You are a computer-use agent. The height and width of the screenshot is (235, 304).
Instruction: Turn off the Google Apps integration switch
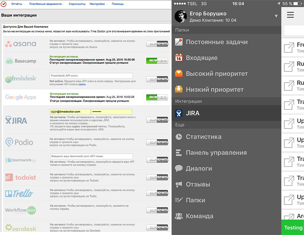tap(157, 97)
